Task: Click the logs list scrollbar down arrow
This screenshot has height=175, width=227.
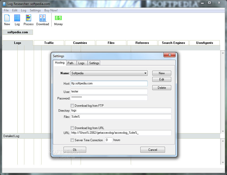Action: (223, 131)
